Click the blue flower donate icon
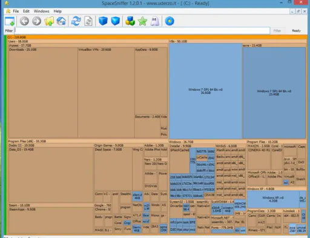Screen dimensions: 310x238 pos(170,21)
